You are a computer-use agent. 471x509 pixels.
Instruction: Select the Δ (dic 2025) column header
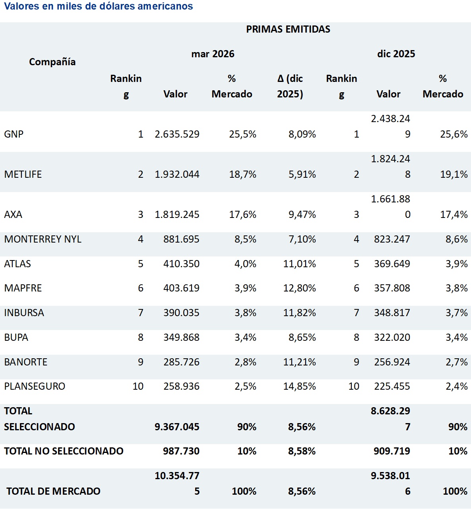point(290,86)
